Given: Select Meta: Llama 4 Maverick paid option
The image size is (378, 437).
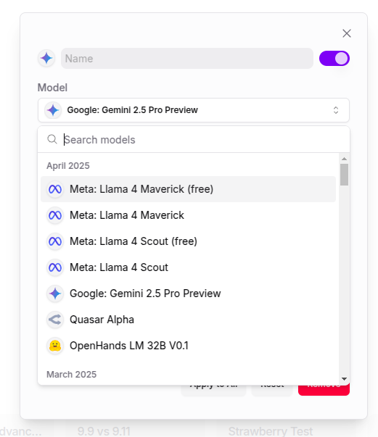Looking at the screenshot, I should (x=189, y=215).
